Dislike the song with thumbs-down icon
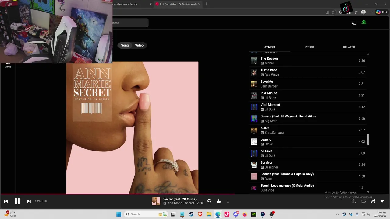Viewport: 390px width, 219px height. 209,201
